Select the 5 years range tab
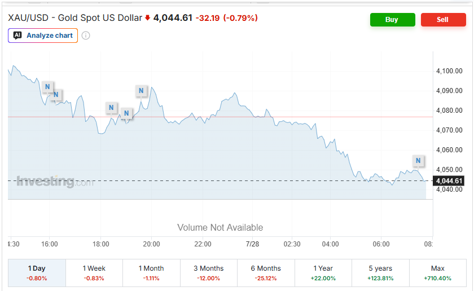The image size is (474, 291). tap(380, 272)
